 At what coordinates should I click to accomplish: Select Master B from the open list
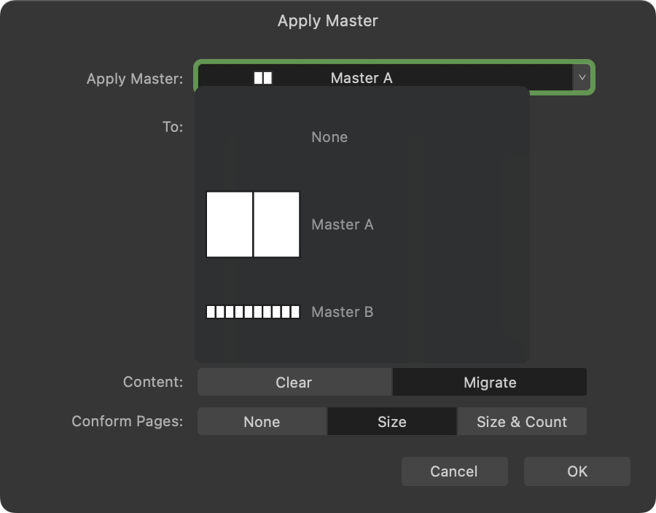pos(342,312)
